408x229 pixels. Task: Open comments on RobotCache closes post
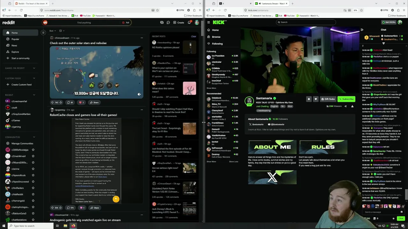point(70,208)
